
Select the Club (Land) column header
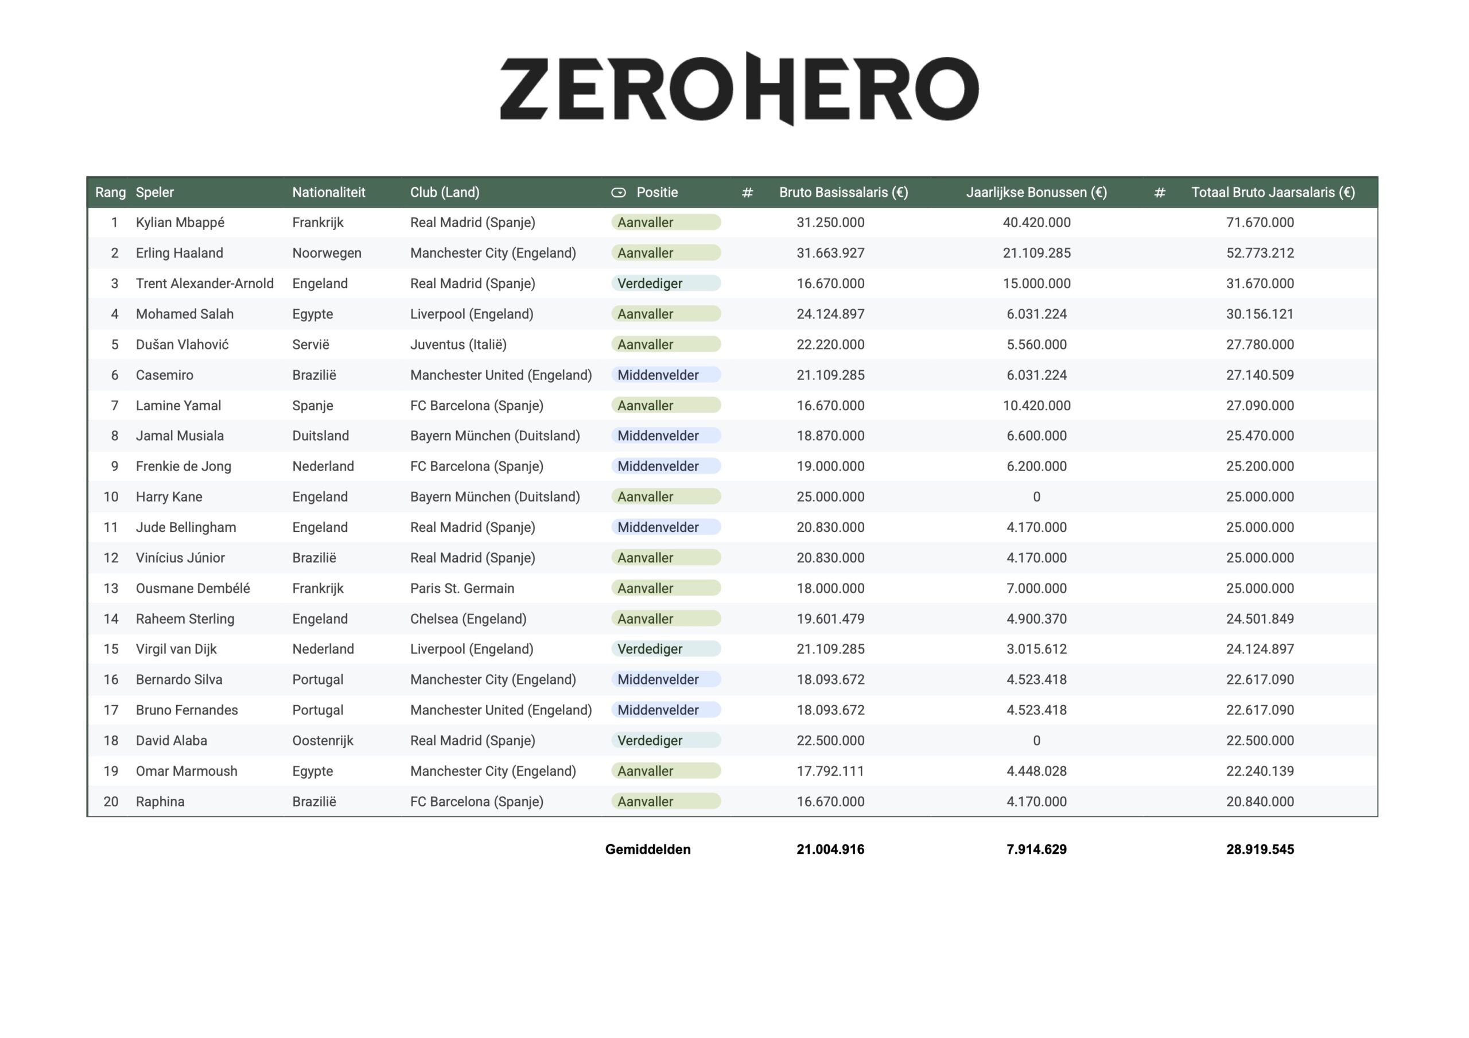pyautogui.click(x=445, y=193)
